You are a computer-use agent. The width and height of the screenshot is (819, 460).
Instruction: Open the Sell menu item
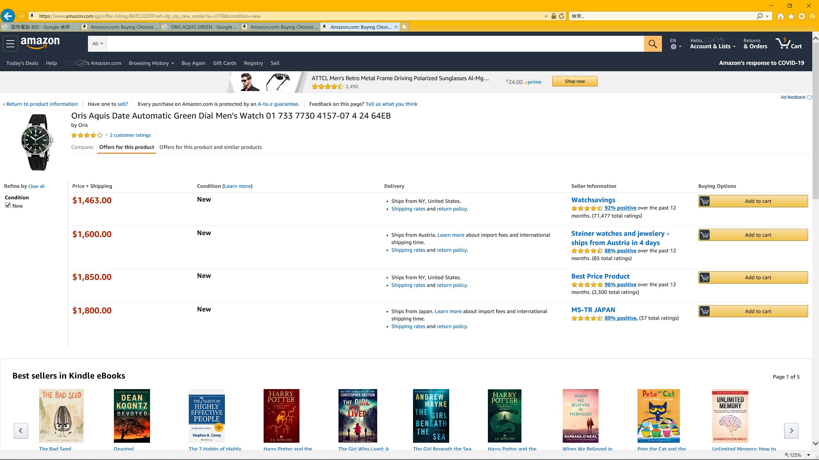(275, 63)
